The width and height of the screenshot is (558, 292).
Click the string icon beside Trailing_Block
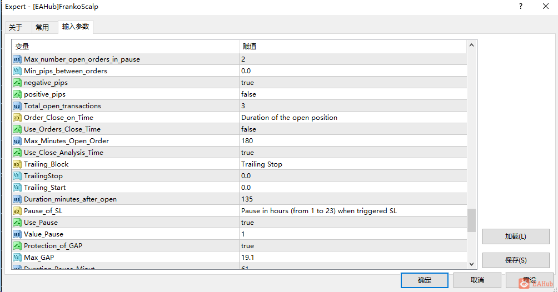[17, 164]
